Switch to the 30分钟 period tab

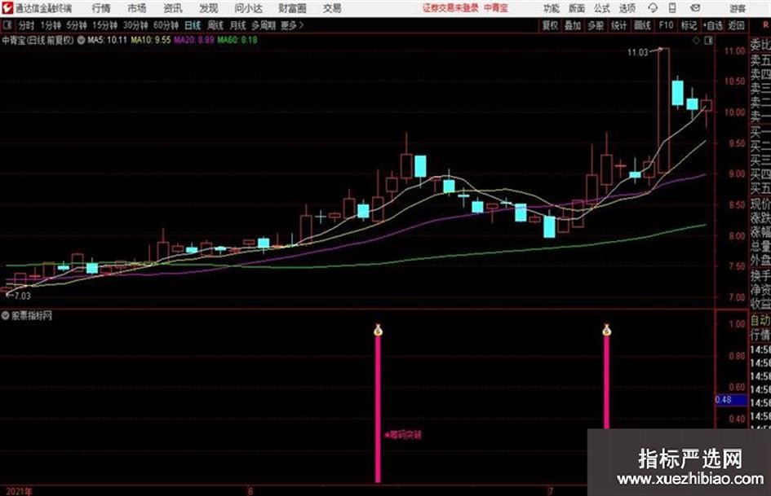pyautogui.click(x=135, y=25)
